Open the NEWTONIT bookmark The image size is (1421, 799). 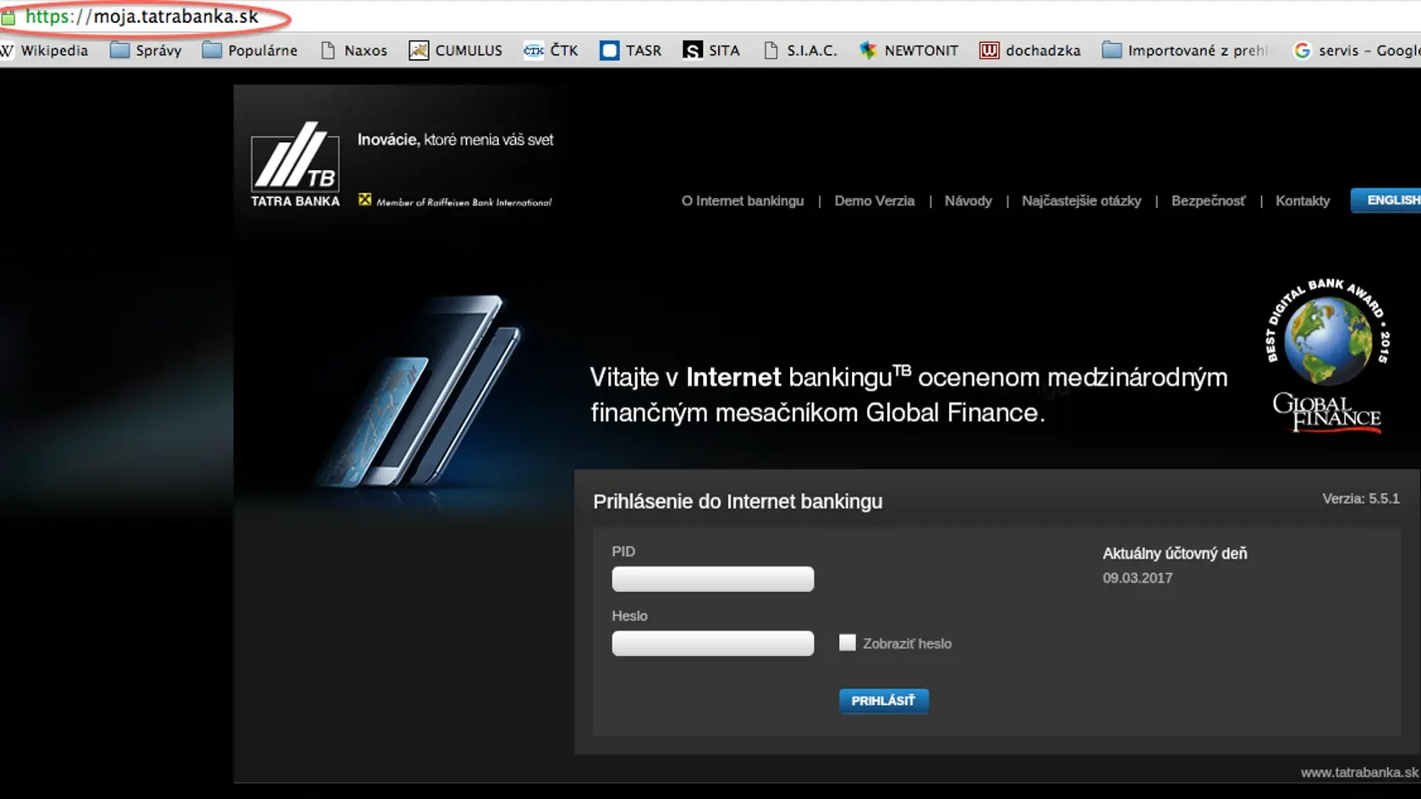[908, 51]
